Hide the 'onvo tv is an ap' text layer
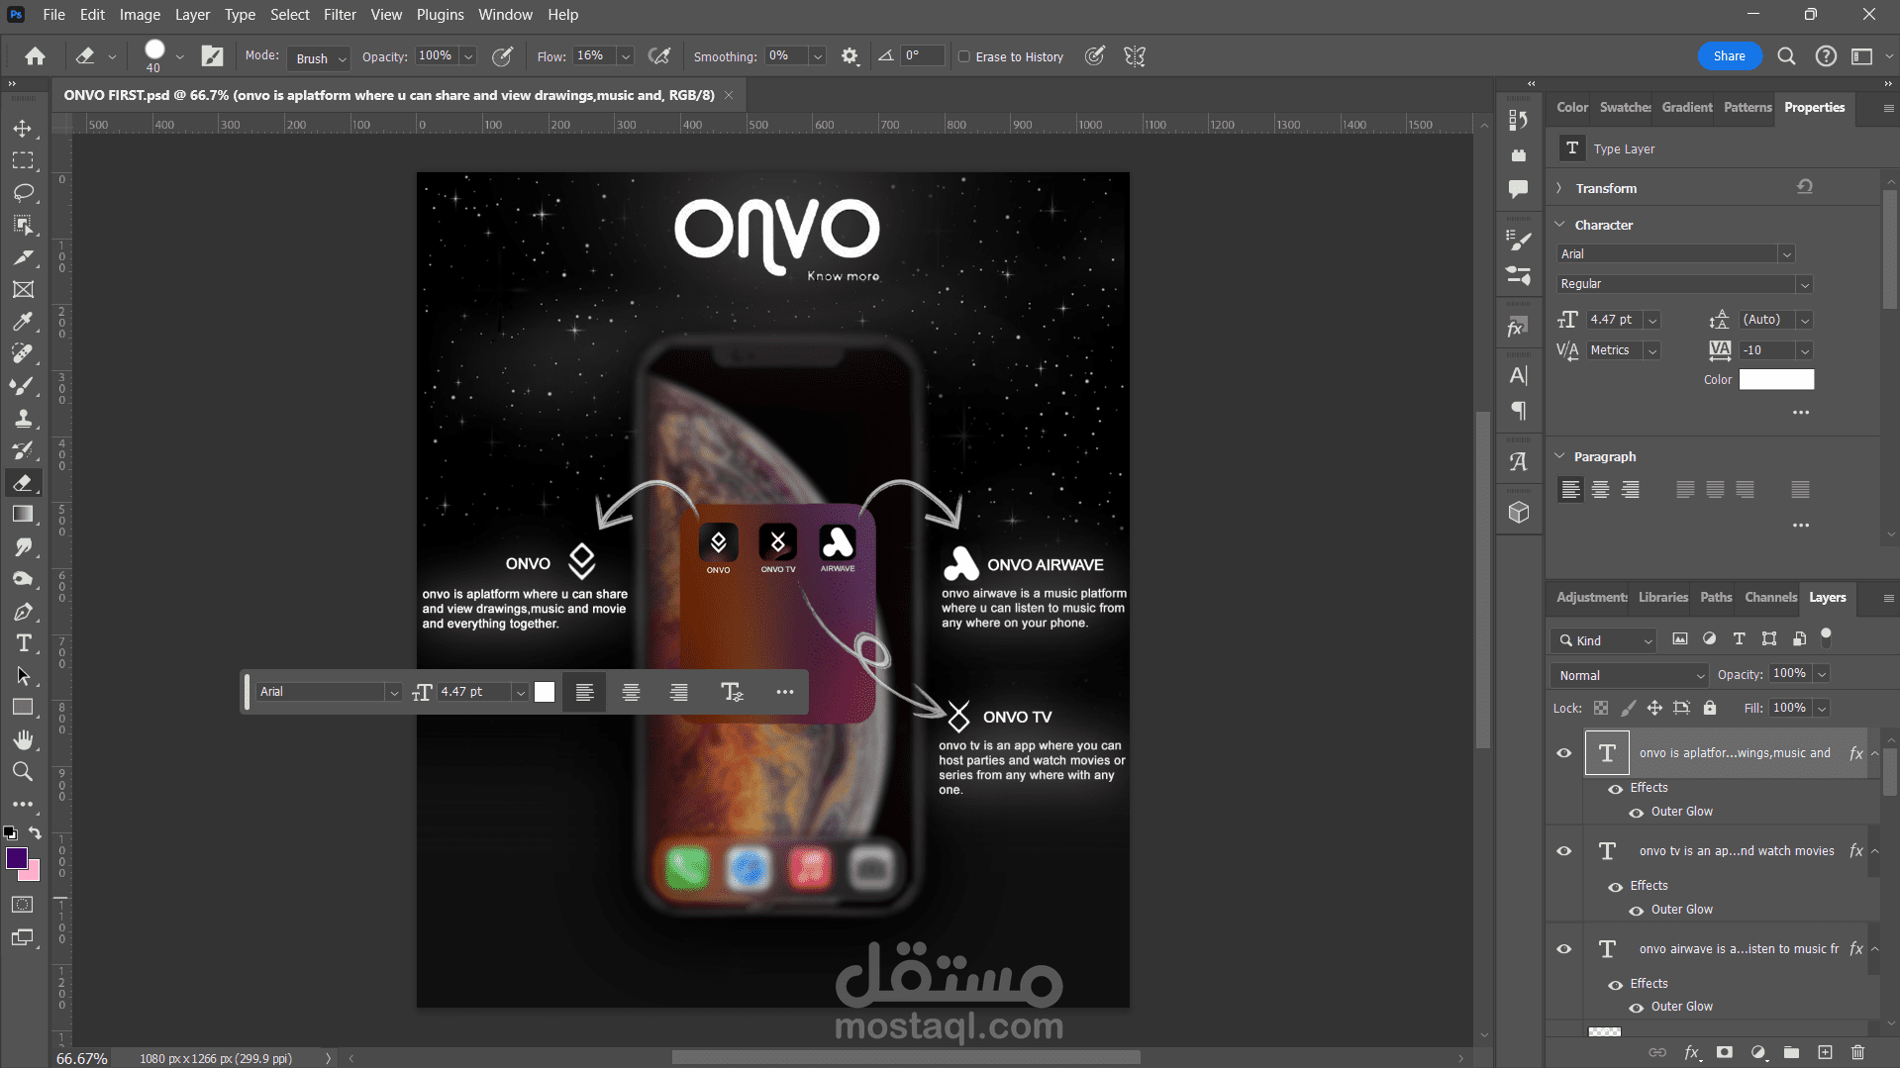The width and height of the screenshot is (1900, 1068). click(1564, 851)
